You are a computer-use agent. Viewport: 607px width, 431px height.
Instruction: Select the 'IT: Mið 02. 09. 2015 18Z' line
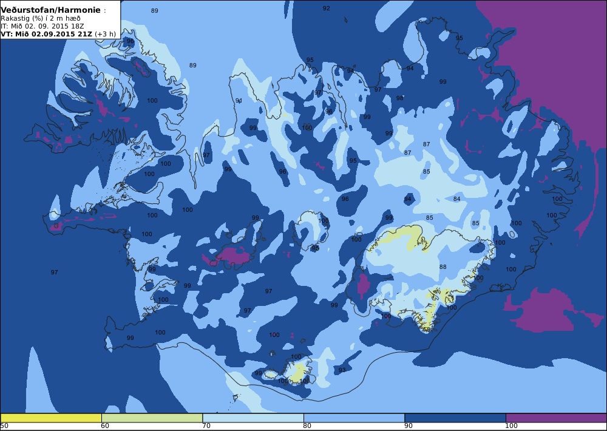pos(42,26)
